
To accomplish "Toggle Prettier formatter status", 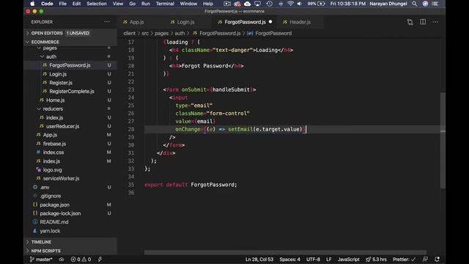I will 404,259.
